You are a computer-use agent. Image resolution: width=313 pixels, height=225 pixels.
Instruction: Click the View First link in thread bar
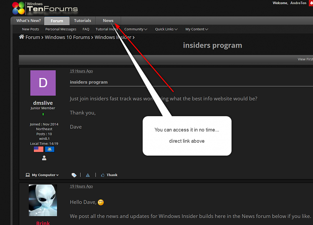click(x=305, y=59)
